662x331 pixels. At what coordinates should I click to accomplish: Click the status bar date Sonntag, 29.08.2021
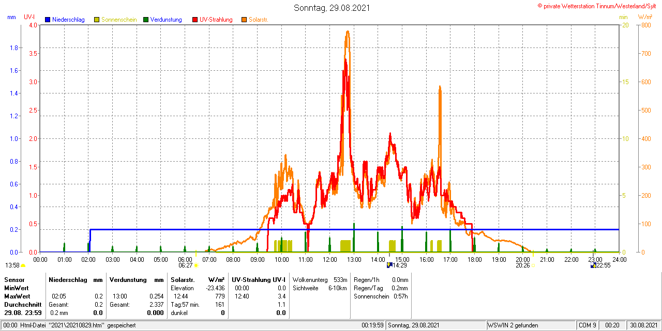414,325
